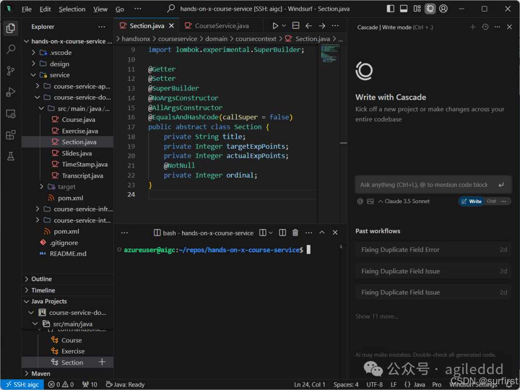This screenshot has width=520, height=390.
Task: Split the editor layout icon
Action: (296, 26)
